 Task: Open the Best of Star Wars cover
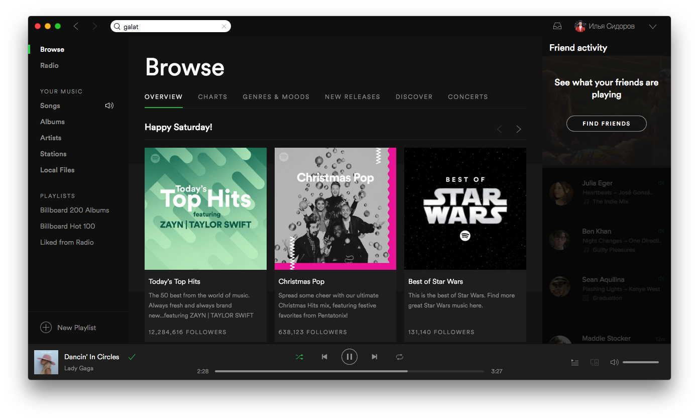(x=465, y=208)
